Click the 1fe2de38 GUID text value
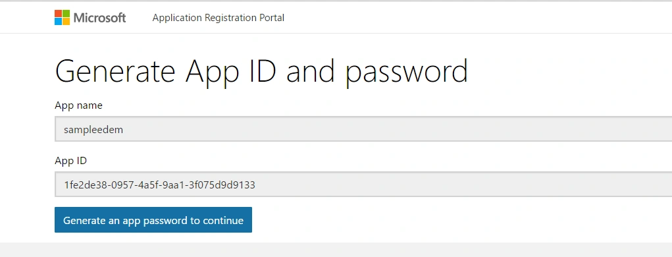 tap(159, 185)
